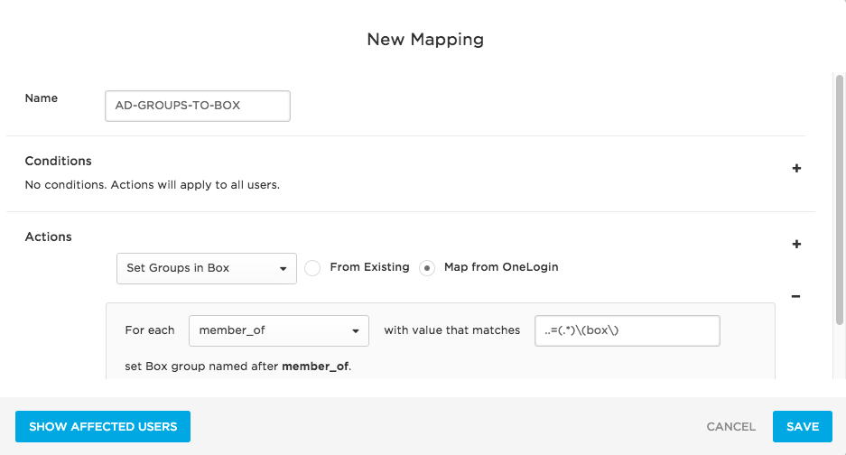This screenshot has height=455, width=846.
Task: Click the Conditions section heading
Action: 59,161
